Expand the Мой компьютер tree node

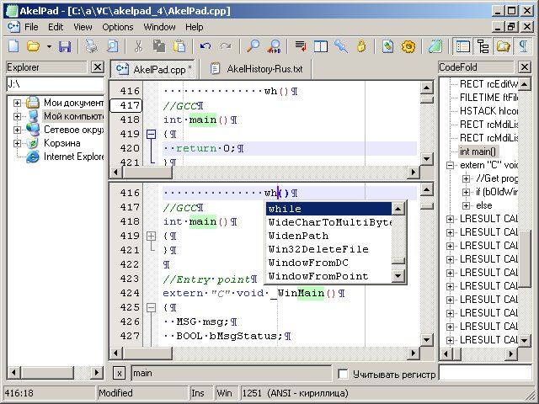click(x=17, y=116)
